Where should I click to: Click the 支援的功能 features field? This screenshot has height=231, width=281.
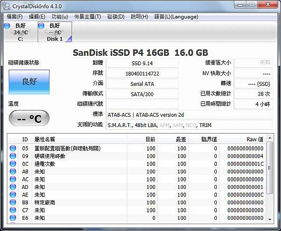[189, 125]
